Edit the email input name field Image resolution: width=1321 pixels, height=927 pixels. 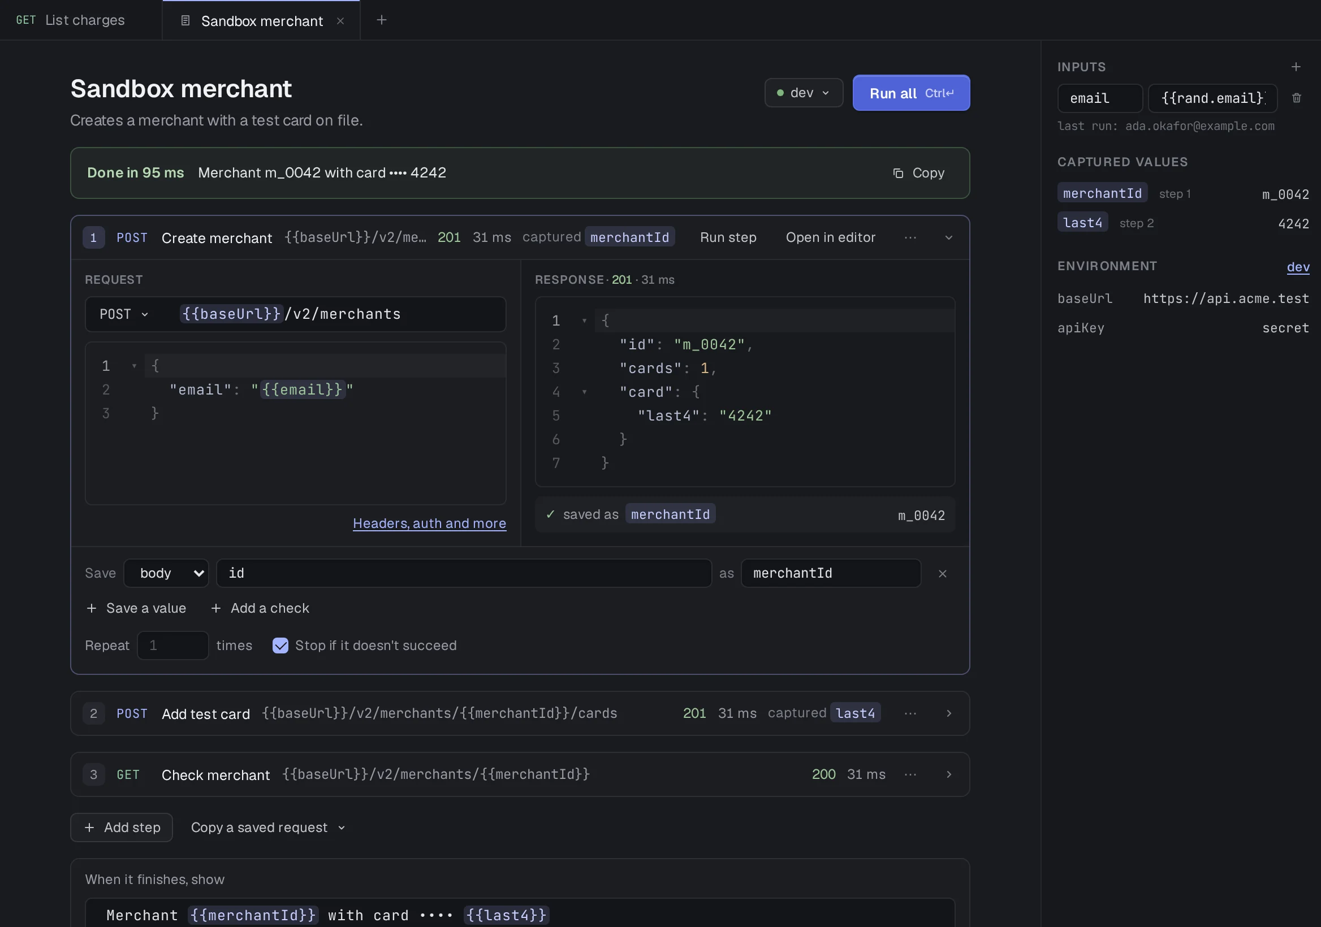coord(1100,98)
